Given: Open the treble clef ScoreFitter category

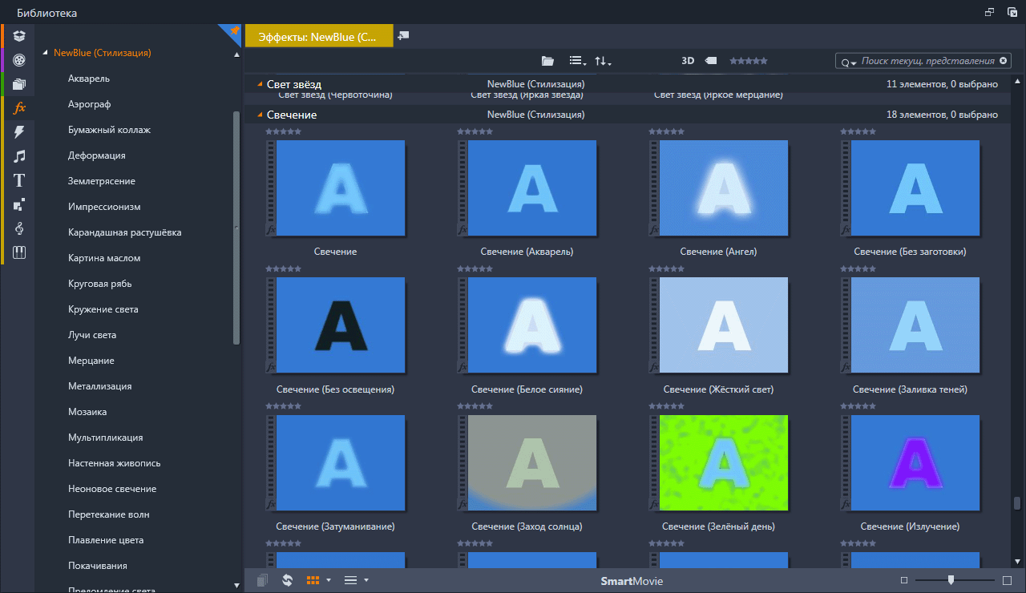Looking at the screenshot, I should (19, 228).
